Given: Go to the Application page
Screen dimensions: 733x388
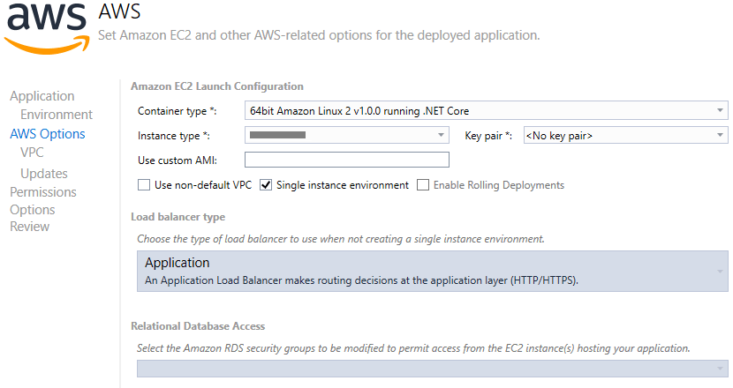Looking at the screenshot, I should point(42,96).
